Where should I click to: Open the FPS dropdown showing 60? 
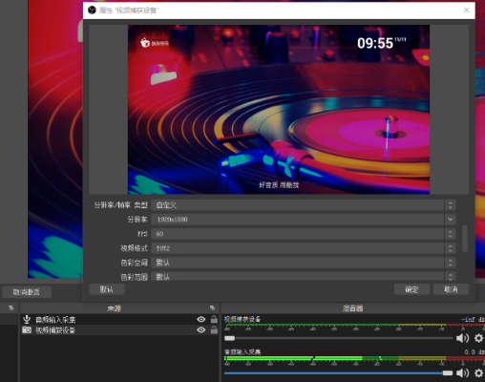[304, 234]
